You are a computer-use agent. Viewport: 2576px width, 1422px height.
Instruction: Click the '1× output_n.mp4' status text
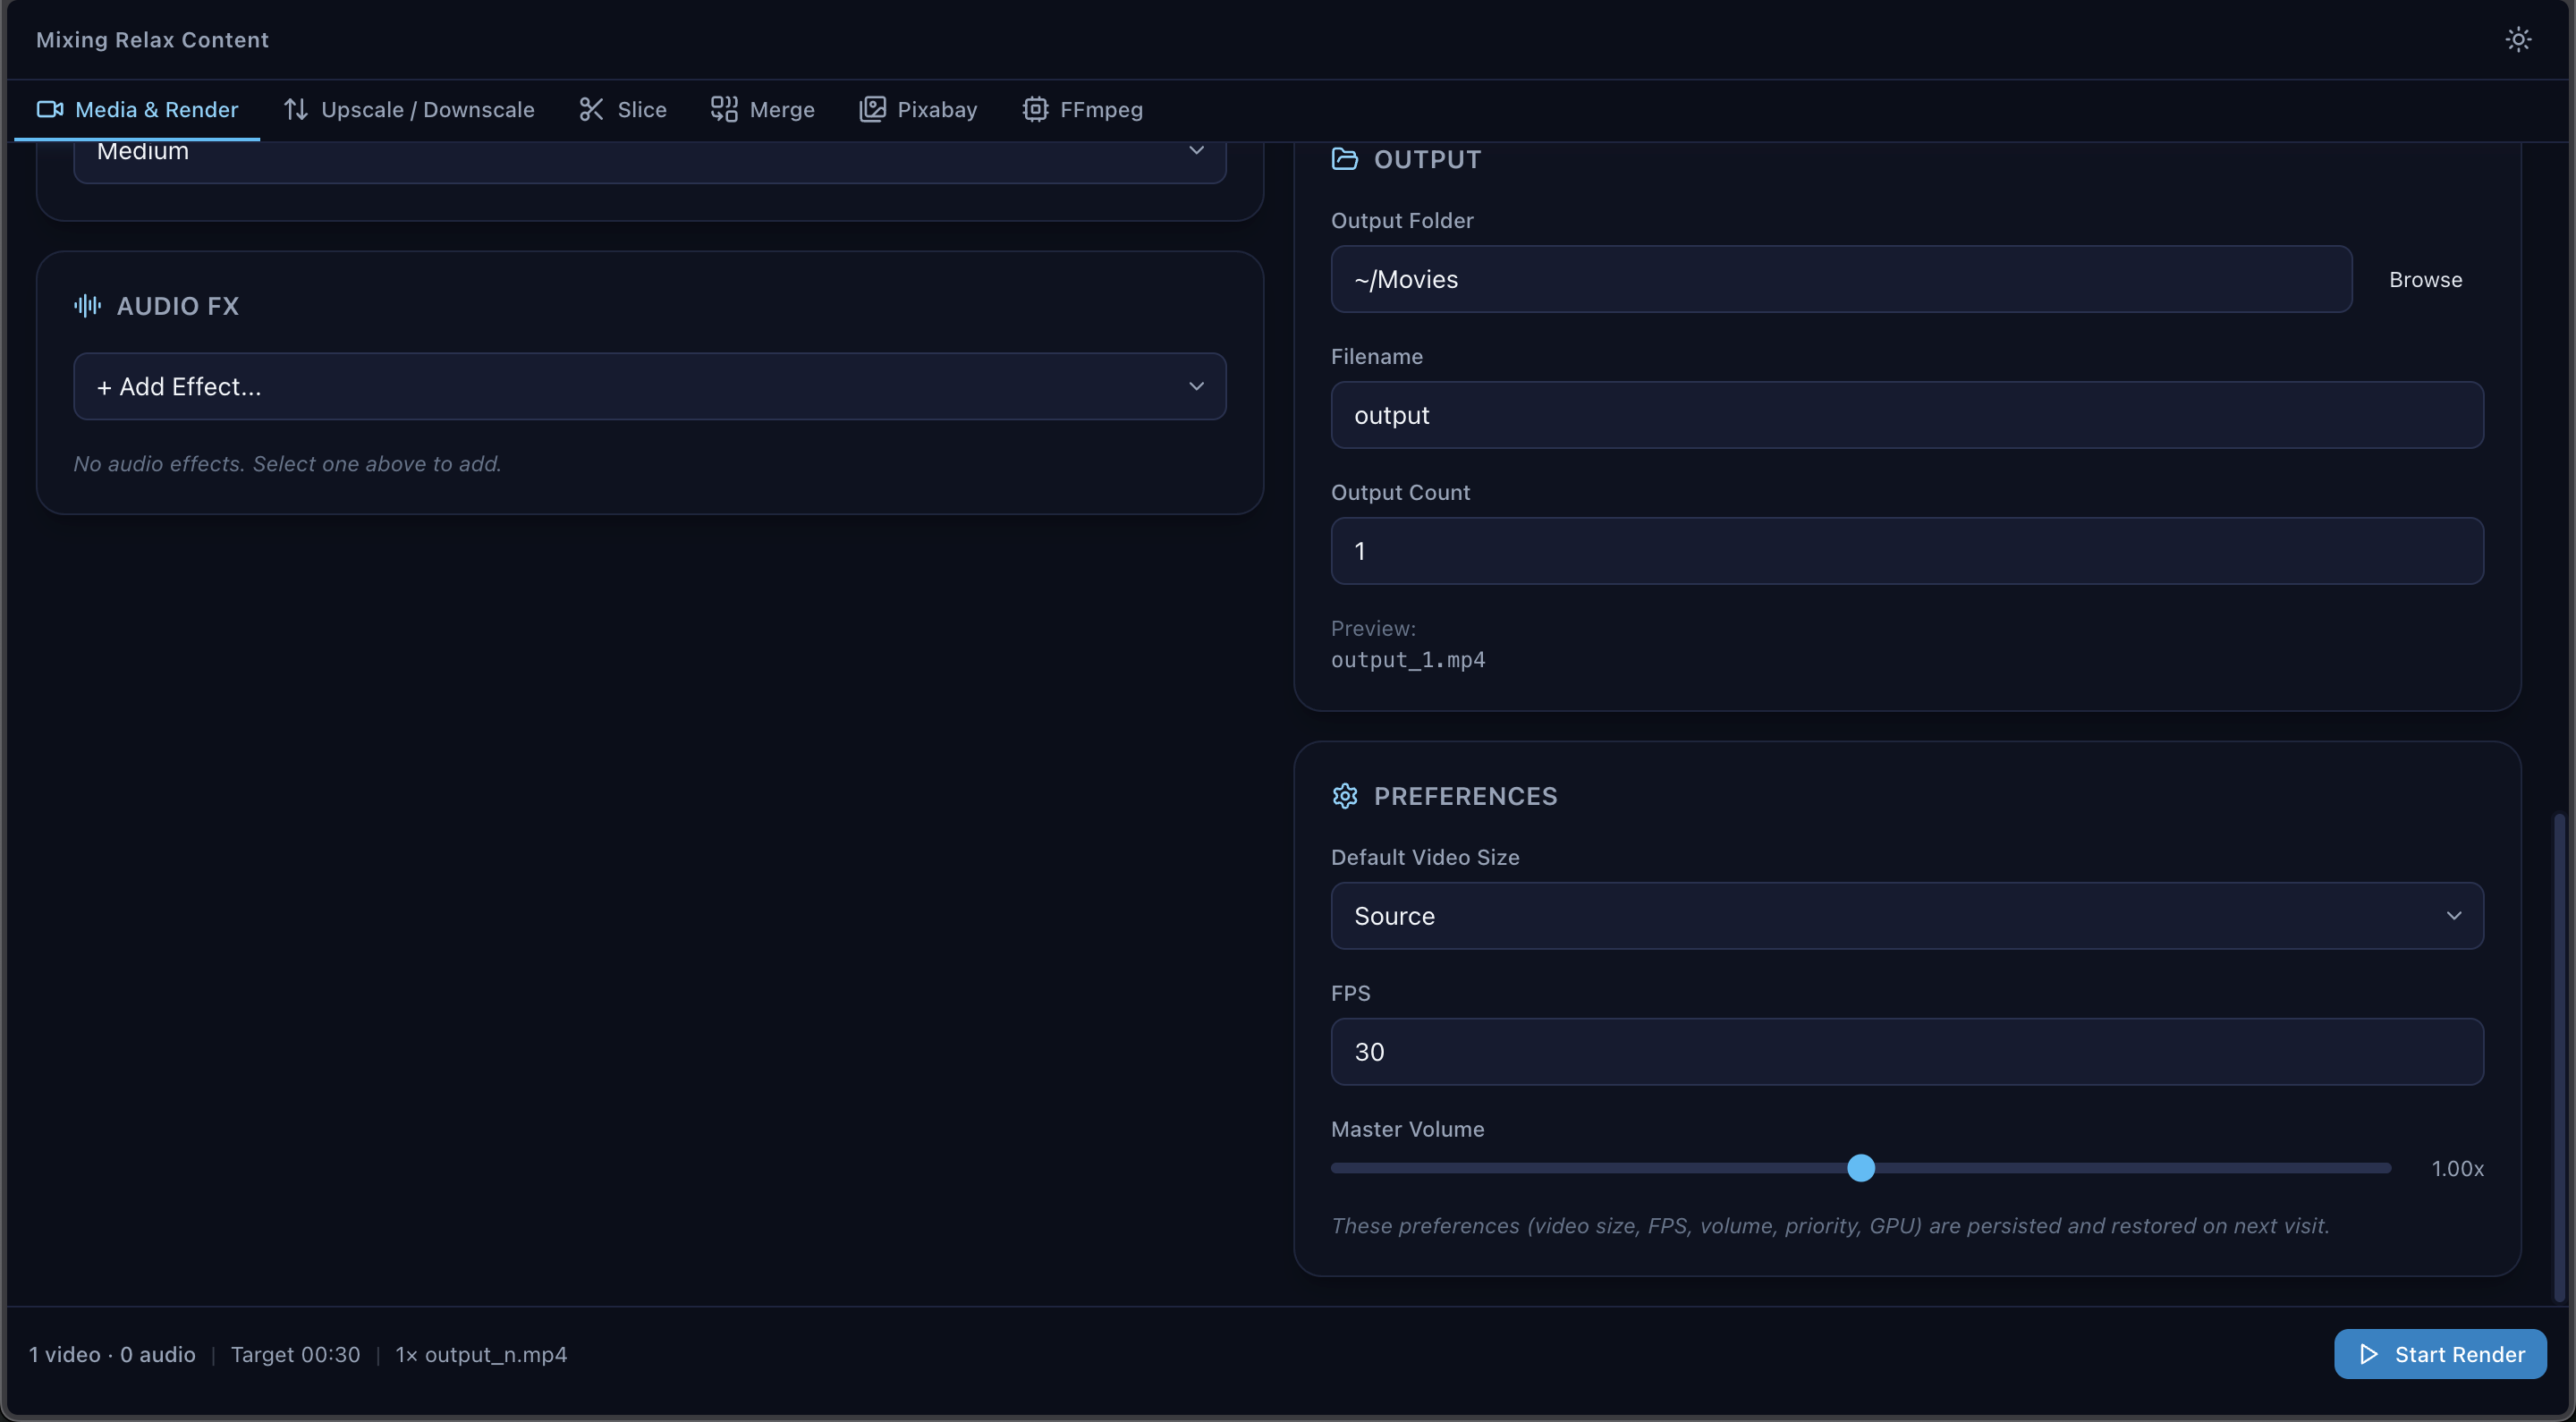481,1354
